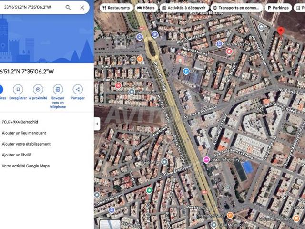The width and height of the screenshot is (305, 229).
Task: Click the search magnifier icon
Action: (x=68, y=8)
